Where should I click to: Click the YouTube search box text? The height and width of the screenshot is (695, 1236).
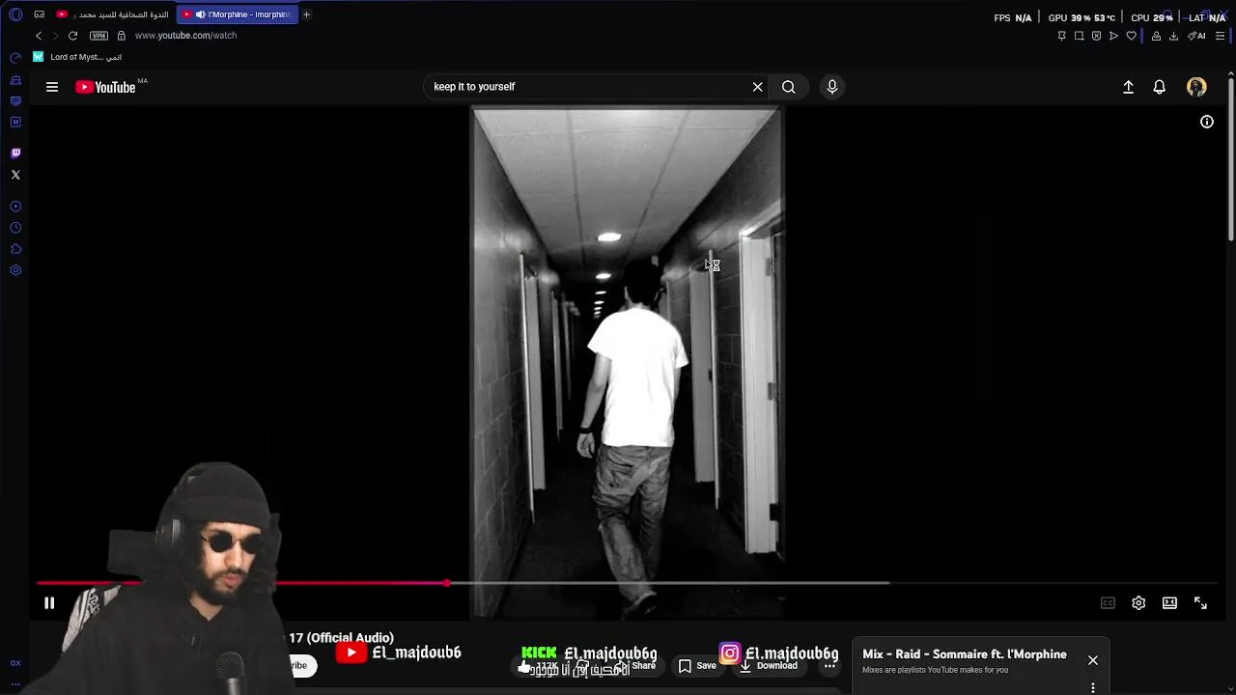pyautogui.click(x=474, y=87)
